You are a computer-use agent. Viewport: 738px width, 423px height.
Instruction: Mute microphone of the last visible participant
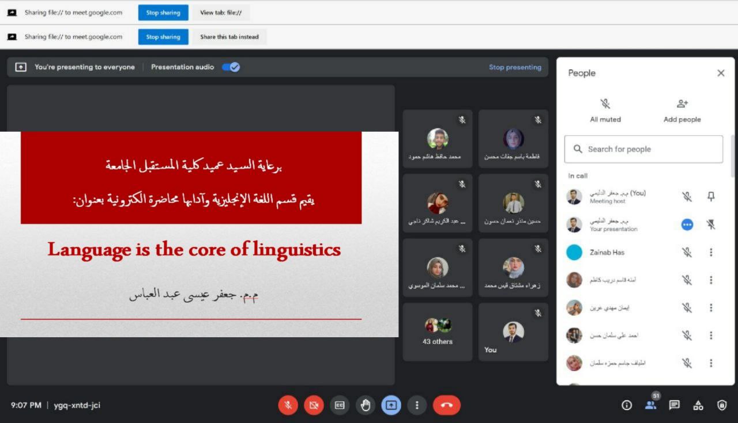(x=687, y=363)
